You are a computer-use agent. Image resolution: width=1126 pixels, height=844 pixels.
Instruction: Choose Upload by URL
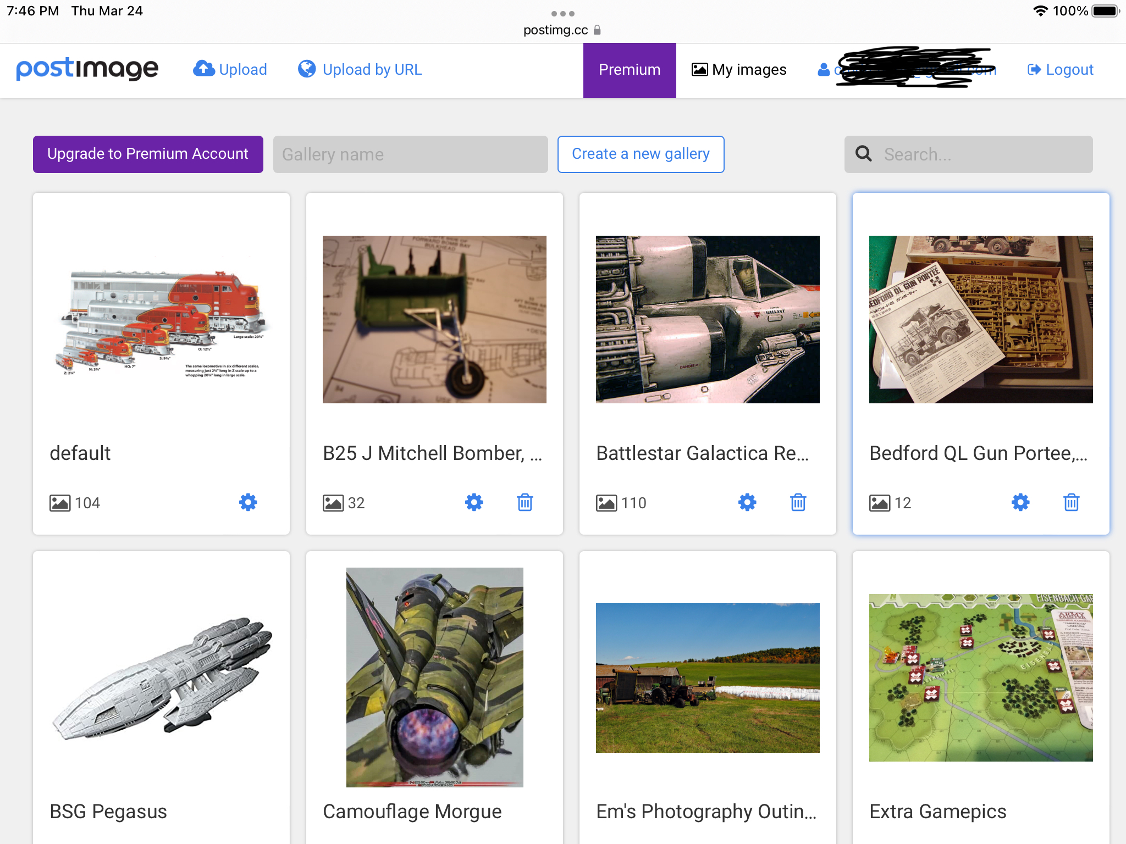click(x=360, y=69)
